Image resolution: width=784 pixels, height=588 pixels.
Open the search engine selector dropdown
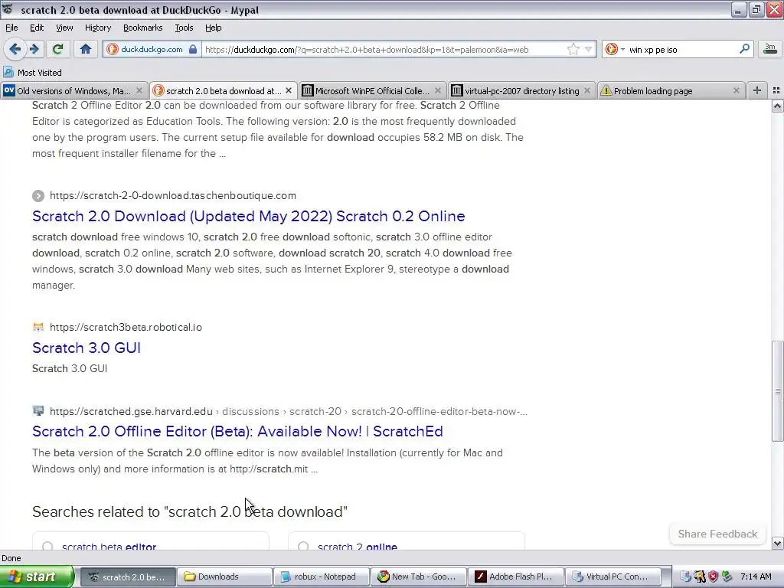[x=615, y=49]
